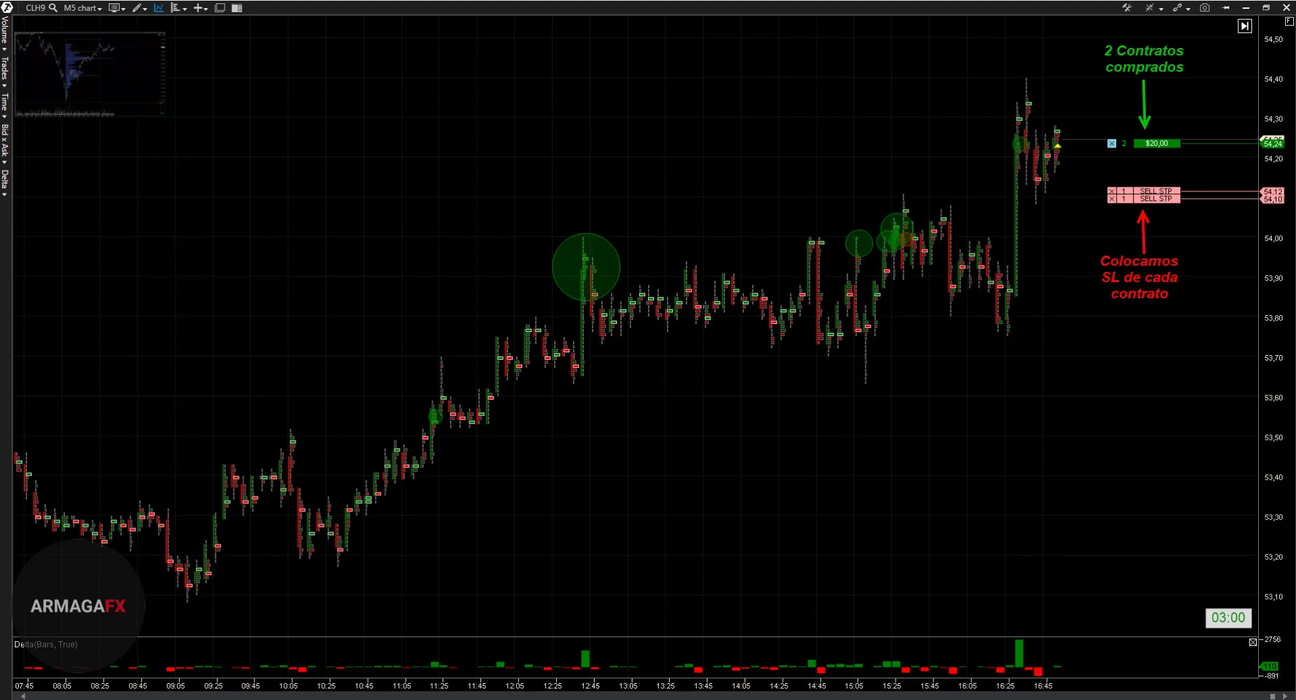Screen dimensions: 1296x700
Task: Click the $20,00 position profit label
Action: coord(1156,143)
